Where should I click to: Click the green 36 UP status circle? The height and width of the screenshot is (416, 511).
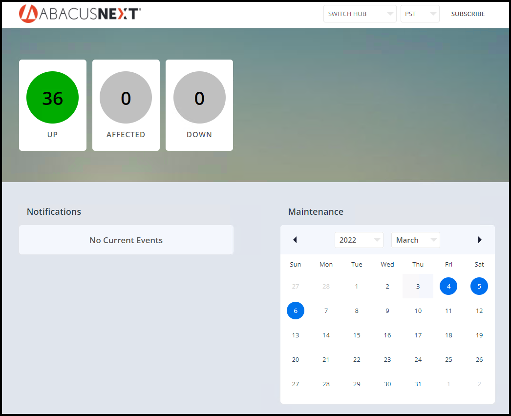coord(52,97)
